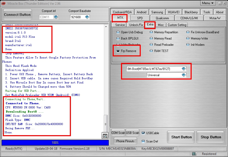Switch to the Qualcomm tab
The image size is (228, 157).
point(162,18)
